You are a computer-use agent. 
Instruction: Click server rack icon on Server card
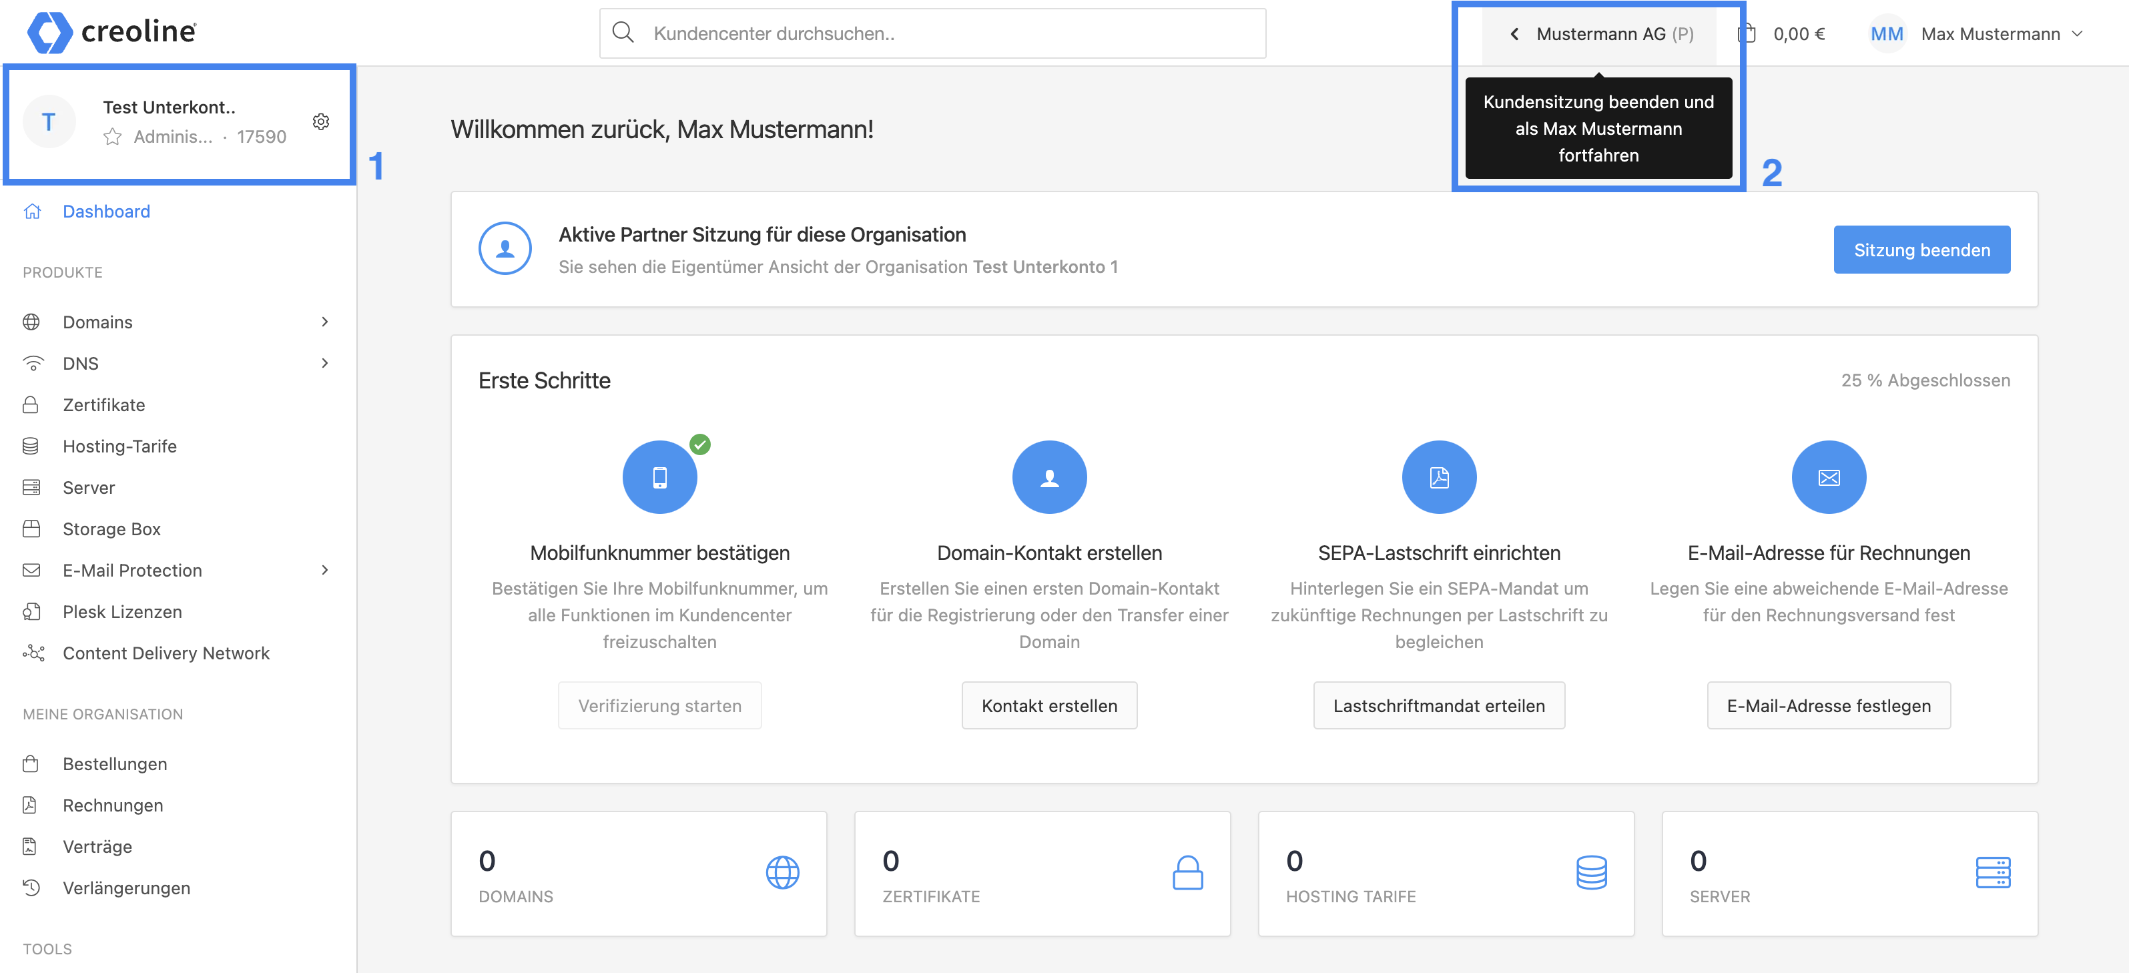(x=1993, y=872)
